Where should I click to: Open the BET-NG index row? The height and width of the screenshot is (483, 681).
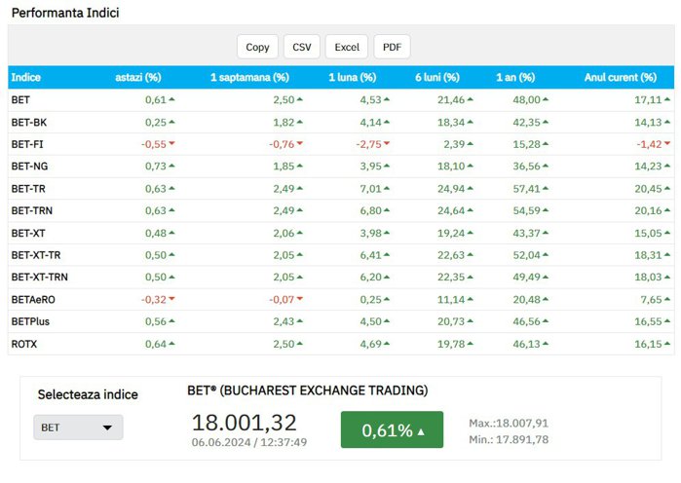(x=29, y=167)
